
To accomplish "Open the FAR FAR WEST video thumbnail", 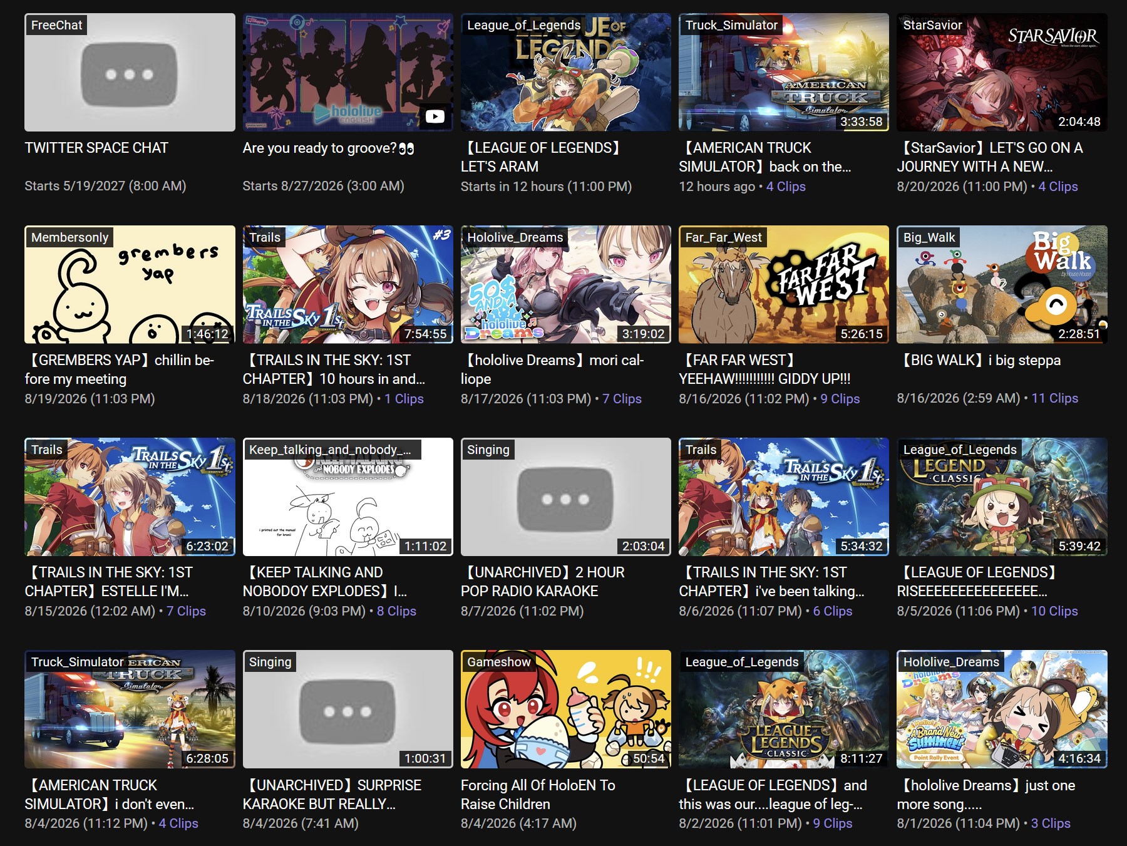I will (x=784, y=284).
